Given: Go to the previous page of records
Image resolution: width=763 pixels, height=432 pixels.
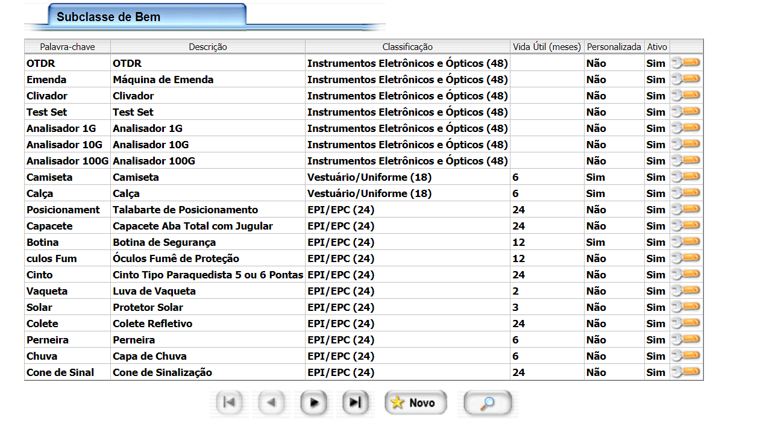Looking at the screenshot, I should [271, 402].
